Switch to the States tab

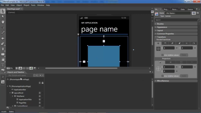pos(11,112)
